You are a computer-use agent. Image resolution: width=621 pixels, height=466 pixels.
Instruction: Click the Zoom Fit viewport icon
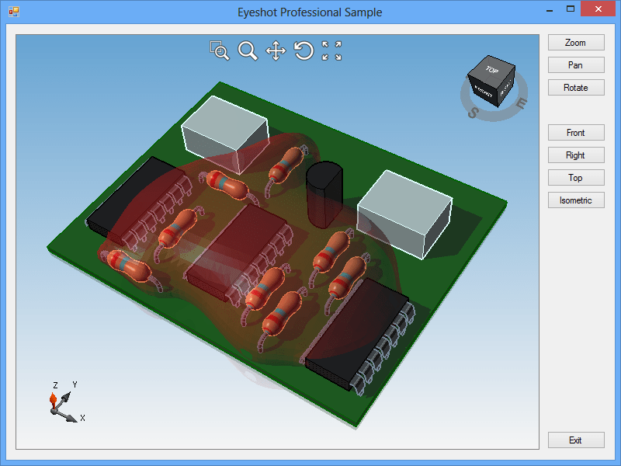tap(332, 50)
